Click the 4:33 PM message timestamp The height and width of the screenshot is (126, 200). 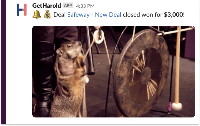[x=85, y=6]
